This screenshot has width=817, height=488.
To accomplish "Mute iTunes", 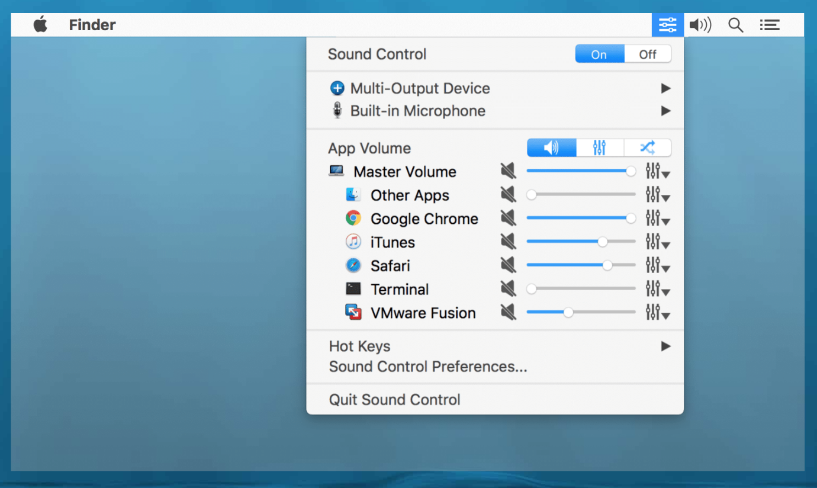I will coord(508,242).
